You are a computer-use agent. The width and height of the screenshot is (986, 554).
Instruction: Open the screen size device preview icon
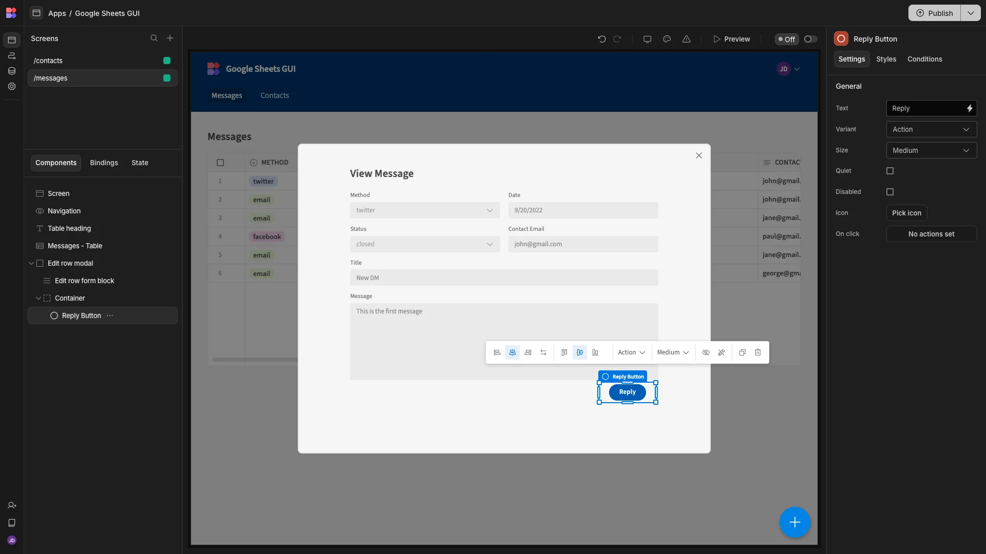tap(648, 39)
